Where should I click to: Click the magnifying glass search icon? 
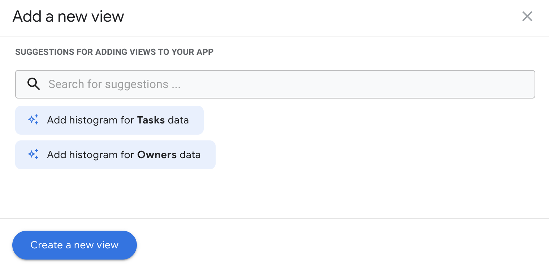pyautogui.click(x=34, y=84)
